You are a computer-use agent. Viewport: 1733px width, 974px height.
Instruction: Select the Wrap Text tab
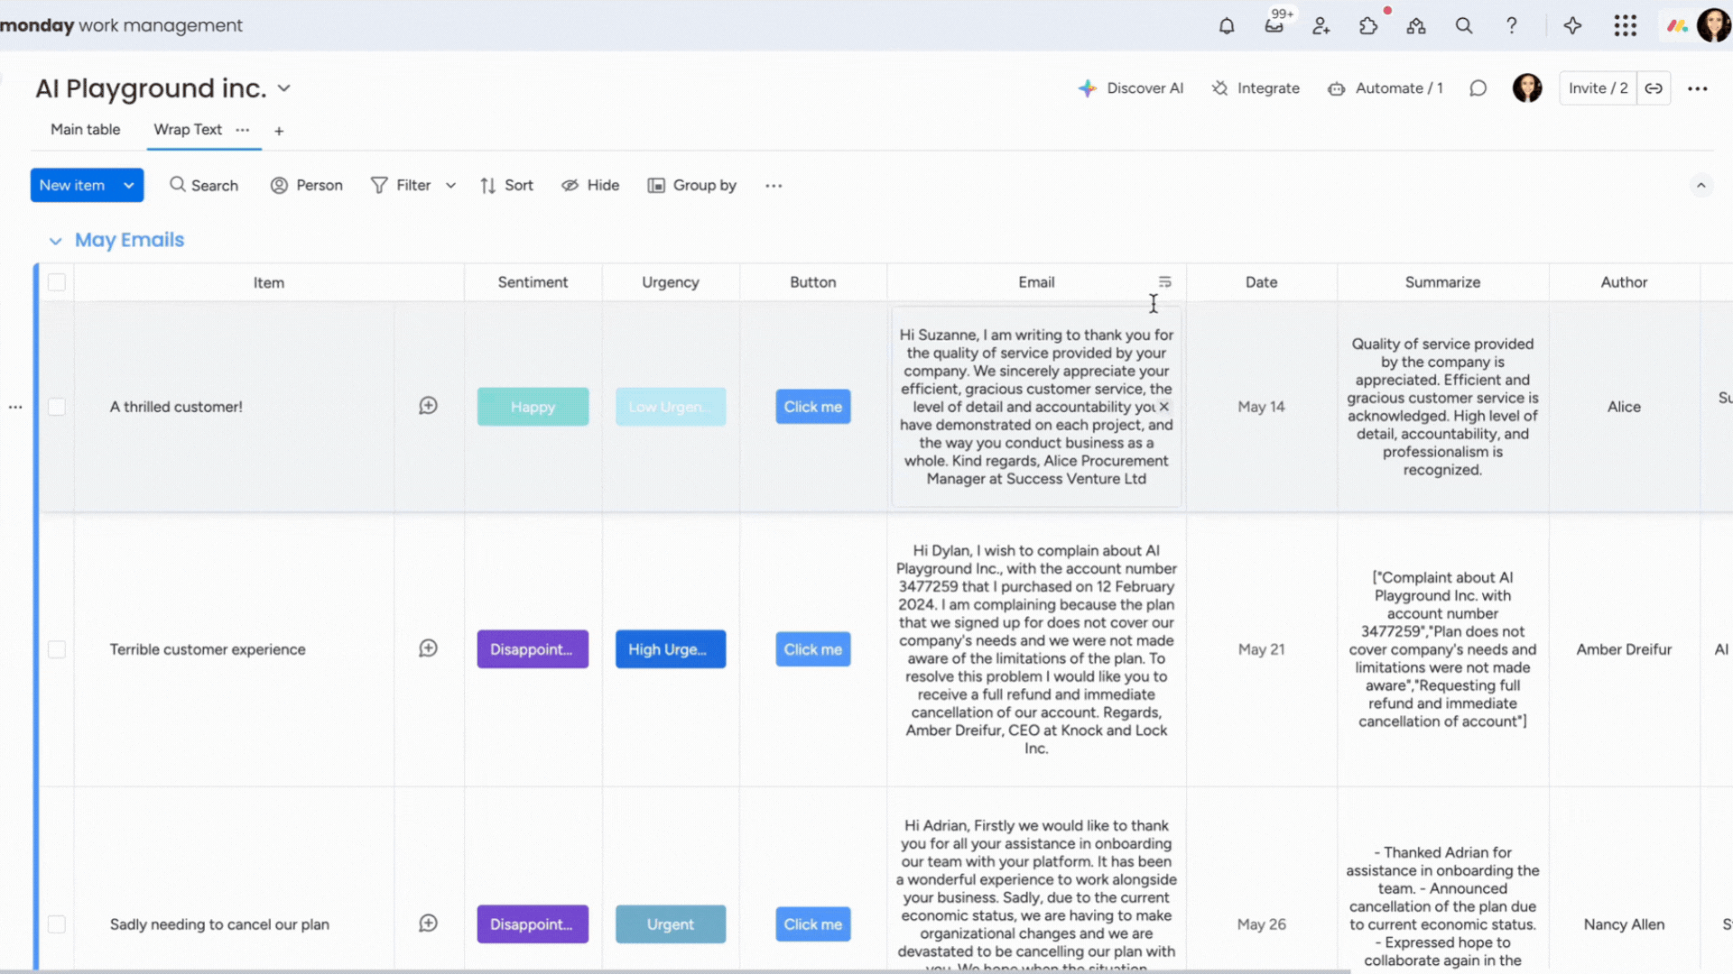tap(188, 130)
